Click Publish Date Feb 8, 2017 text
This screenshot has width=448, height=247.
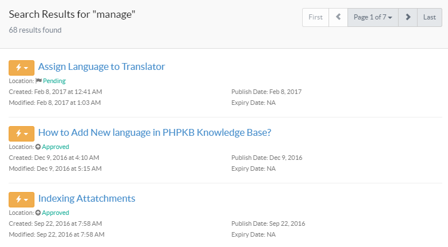pyautogui.click(x=267, y=92)
